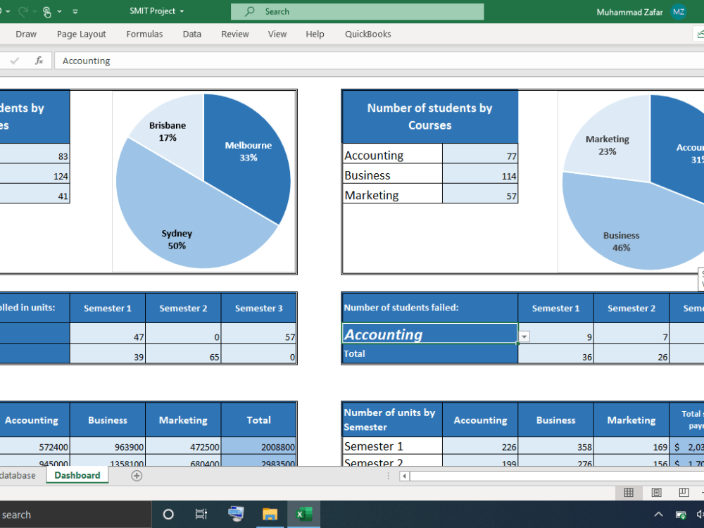Open File Explorer from the taskbar
The height and width of the screenshot is (528, 704).
point(270,514)
